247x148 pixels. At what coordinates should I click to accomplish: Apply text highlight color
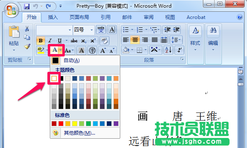tap(41, 50)
